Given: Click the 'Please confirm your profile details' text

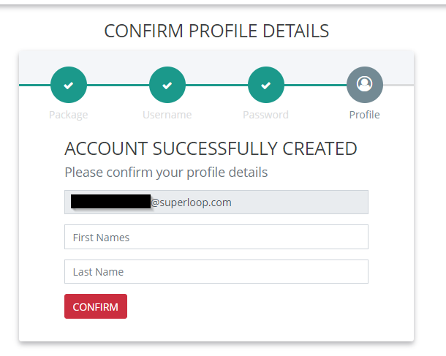Looking at the screenshot, I should (x=166, y=173).
